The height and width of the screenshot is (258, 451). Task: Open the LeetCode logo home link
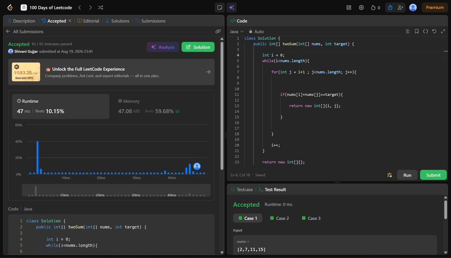tap(10, 7)
